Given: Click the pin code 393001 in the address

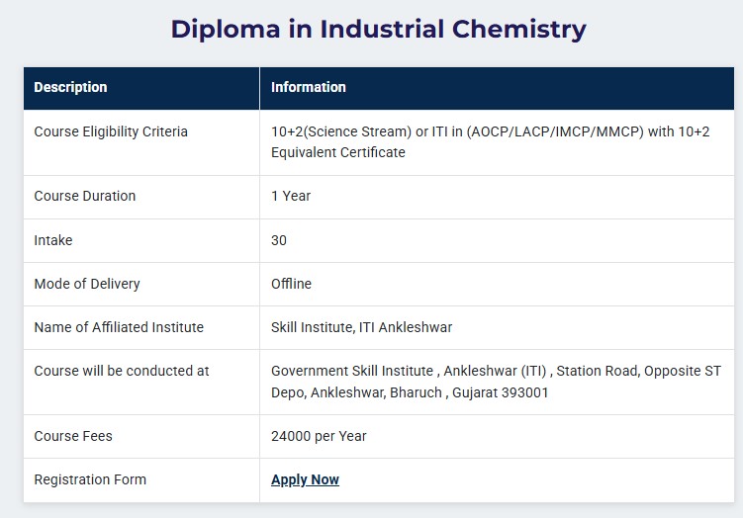Looking at the screenshot, I should tap(523, 392).
